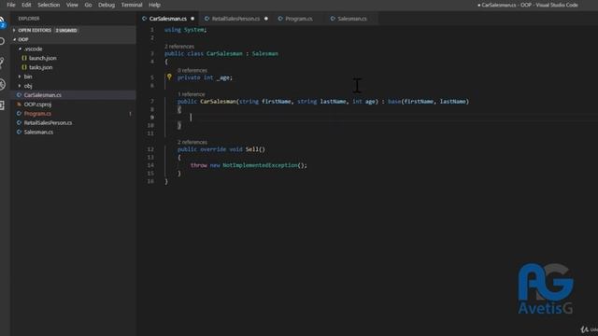Click 'NotImplementedException' on line 14
This screenshot has width=598, height=336.
pyautogui.click(x=260, y=165)
